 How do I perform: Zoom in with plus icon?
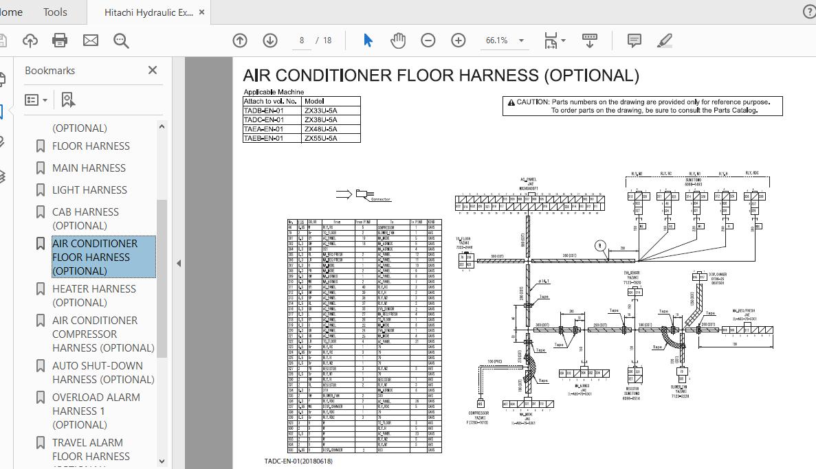coord(459,41)
